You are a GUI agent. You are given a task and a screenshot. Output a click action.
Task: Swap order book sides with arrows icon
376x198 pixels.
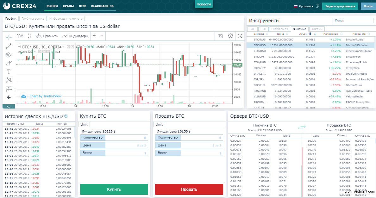click(302, 127)
